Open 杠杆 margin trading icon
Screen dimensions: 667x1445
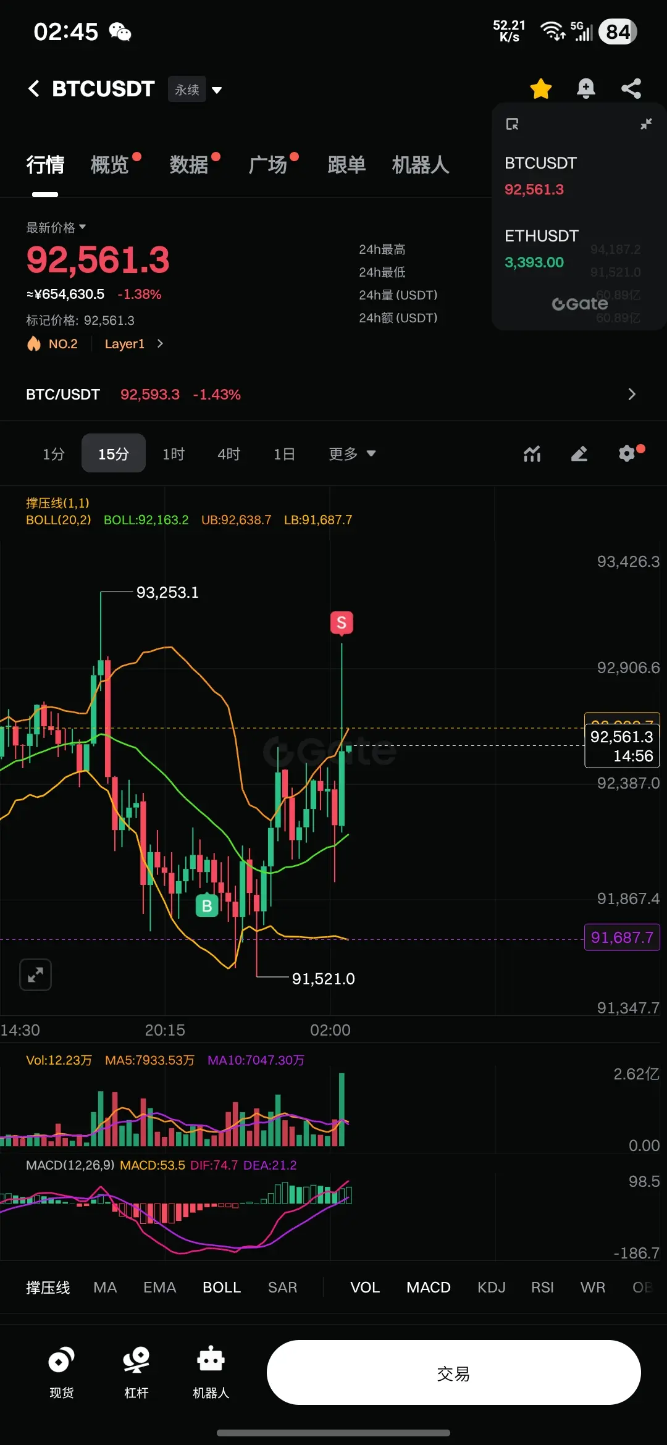pyautogui.click(x=136, y=1372)
